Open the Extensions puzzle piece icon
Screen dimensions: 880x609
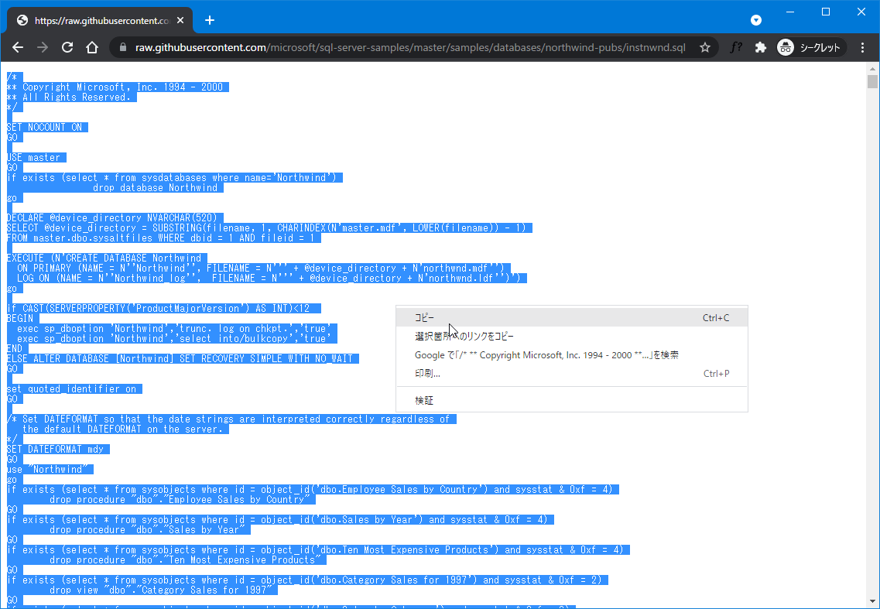[760, 47]
